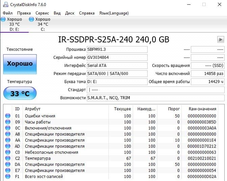Screen dimensions: 227x181
Task: Click the status orb for attribute AA
Action: click(x=8, y=140)
